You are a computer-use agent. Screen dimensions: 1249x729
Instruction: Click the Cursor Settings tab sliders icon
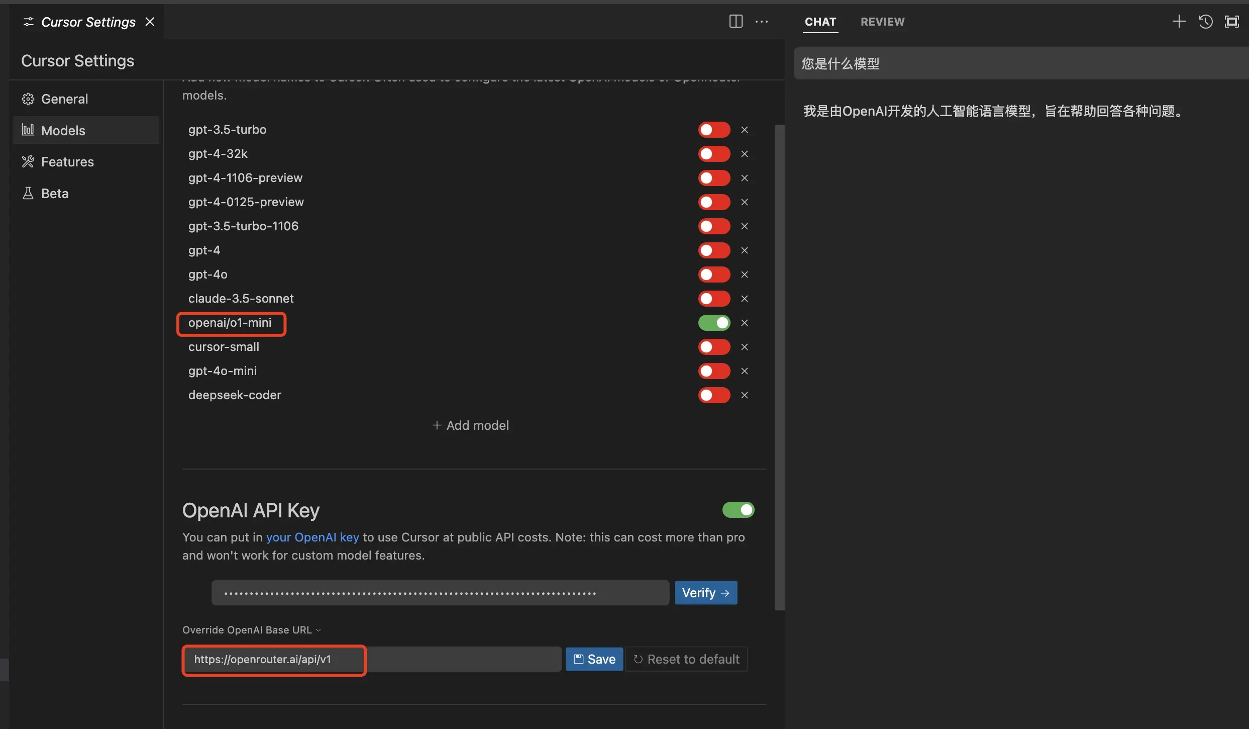click(x=29, y=22)
